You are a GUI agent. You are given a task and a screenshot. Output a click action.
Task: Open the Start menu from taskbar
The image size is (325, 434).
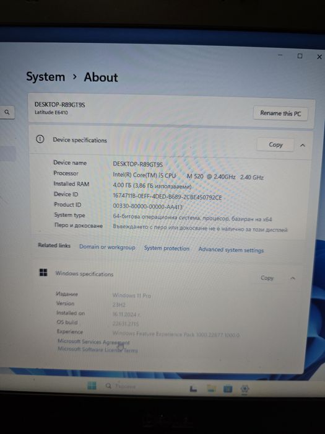coord(92,385)
